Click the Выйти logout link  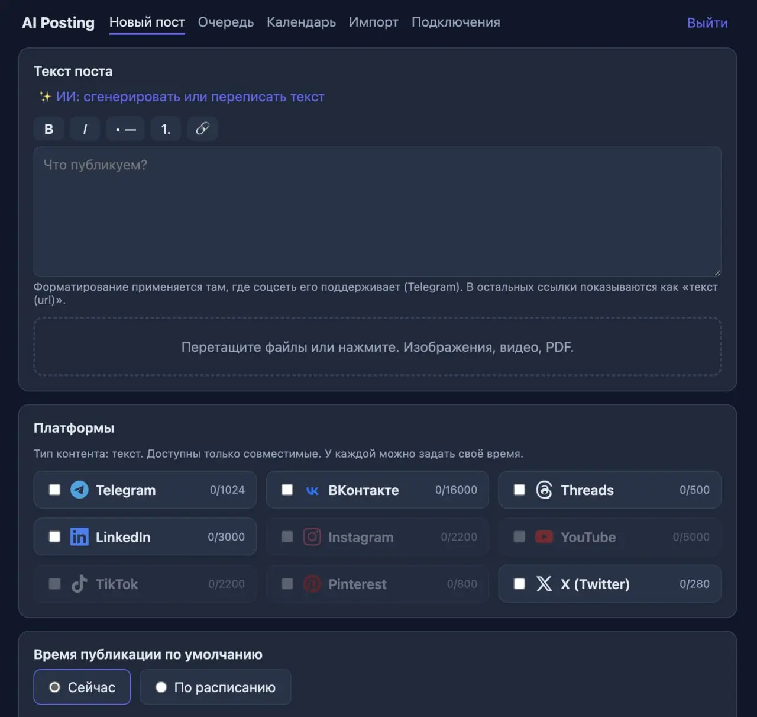[707, 23]
